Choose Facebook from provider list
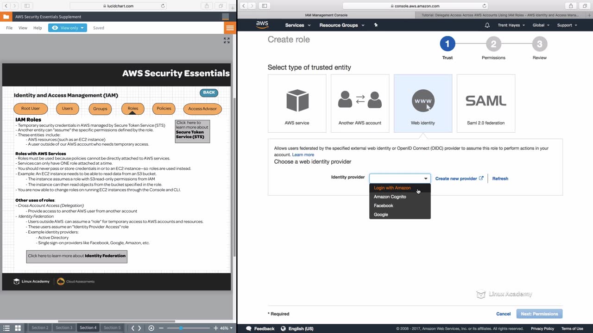The height and width of the screenshot is (333, 593). click(400, 205)
